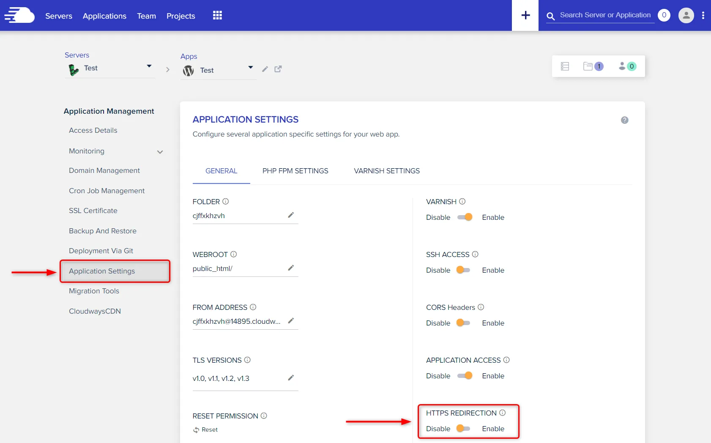Click FOLDER info icon
The width and height of the screenshot is (711, 443).
pos(225,201)
